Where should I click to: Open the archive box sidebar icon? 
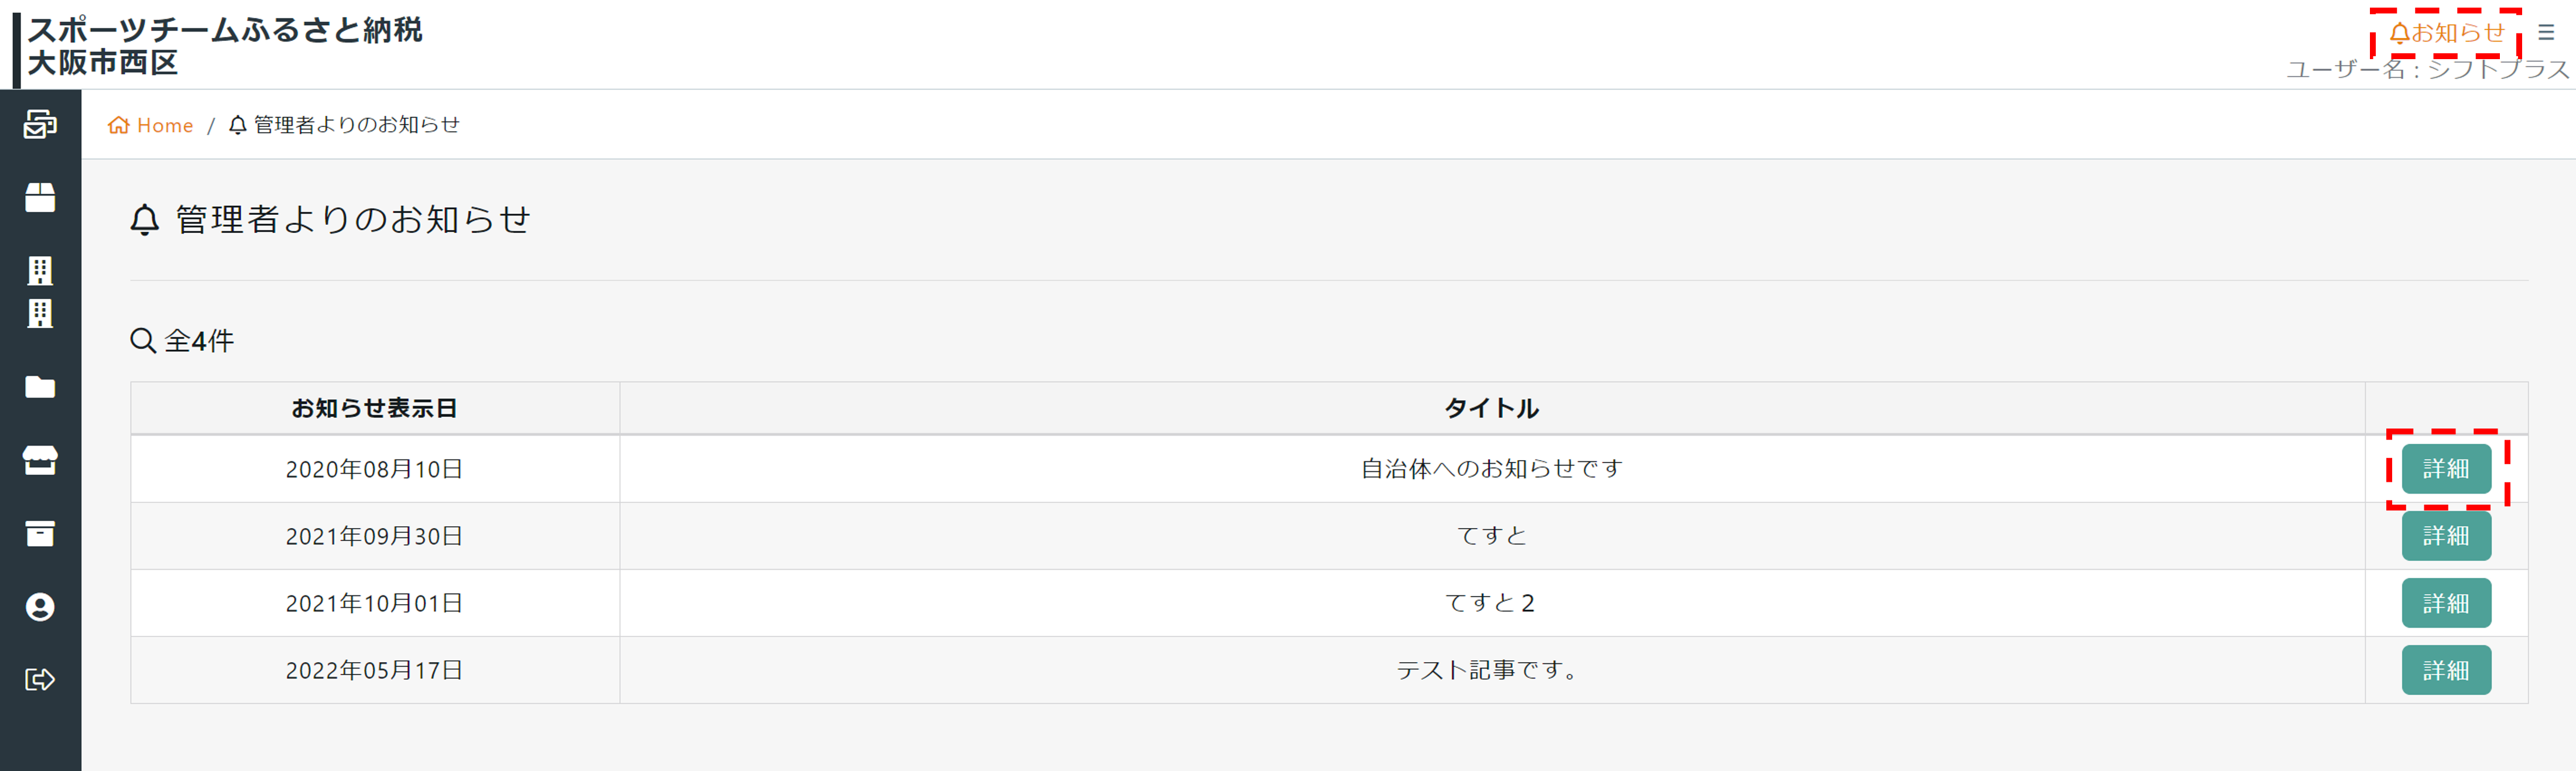click(x=40, y=533)
